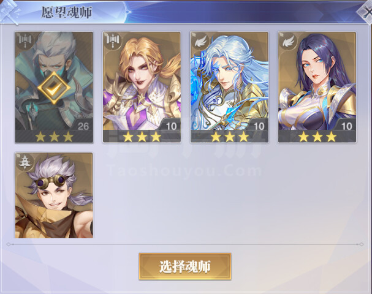The image size is (372, 294).
Task: Click the level 10 badge on the purple-haired woman card
Action: [x=346, y=126]
